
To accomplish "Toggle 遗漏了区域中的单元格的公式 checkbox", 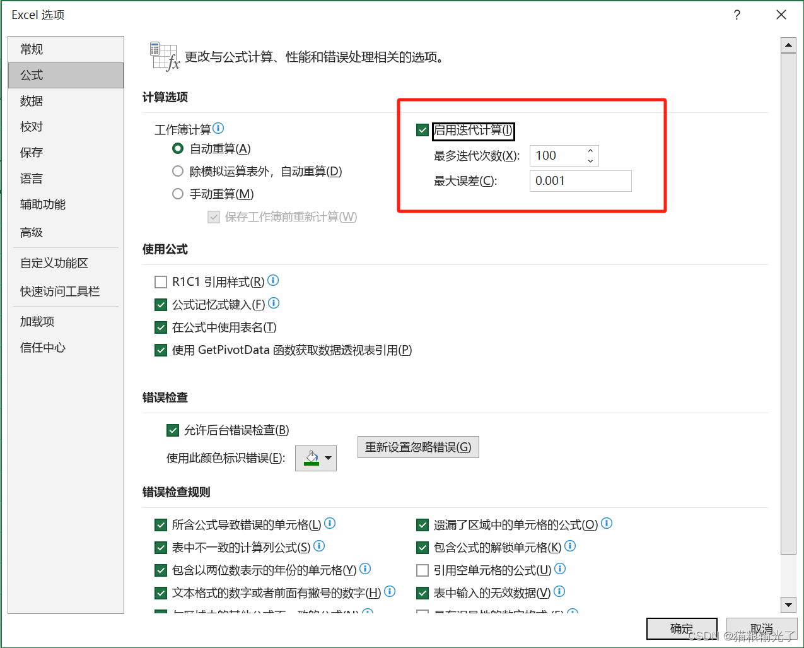I will coord(422,525).
